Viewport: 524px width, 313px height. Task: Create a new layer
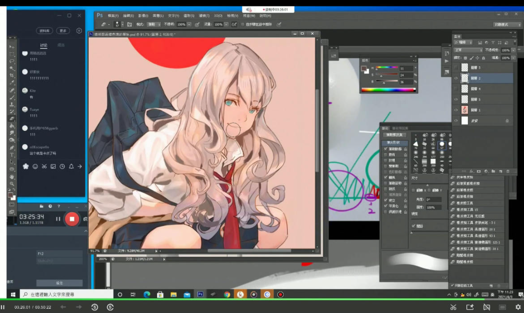pyautogui.click(x=501, y=171)
